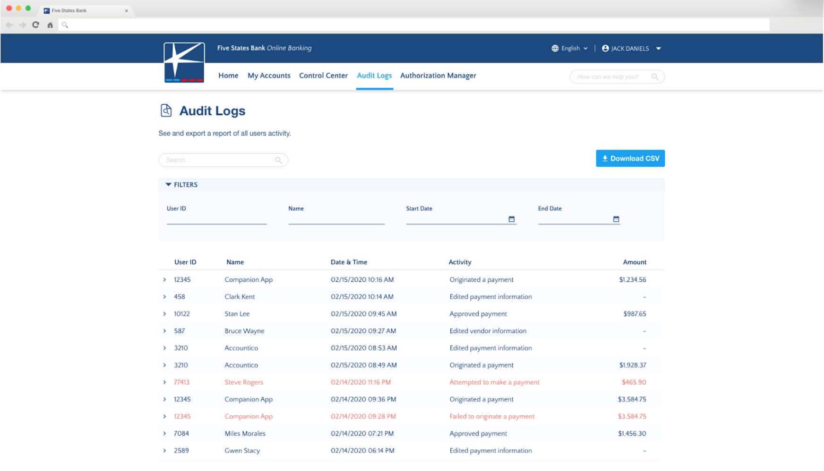This screenshot has width=824, height=471.
Task: Open the End Date calendar picker
Action: point(616,219)
